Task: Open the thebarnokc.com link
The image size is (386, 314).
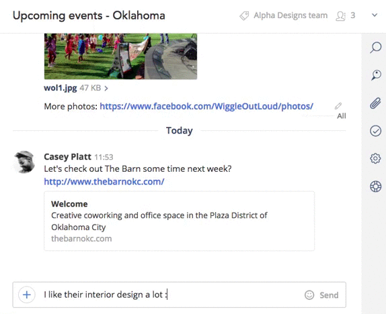Action: 104,182
